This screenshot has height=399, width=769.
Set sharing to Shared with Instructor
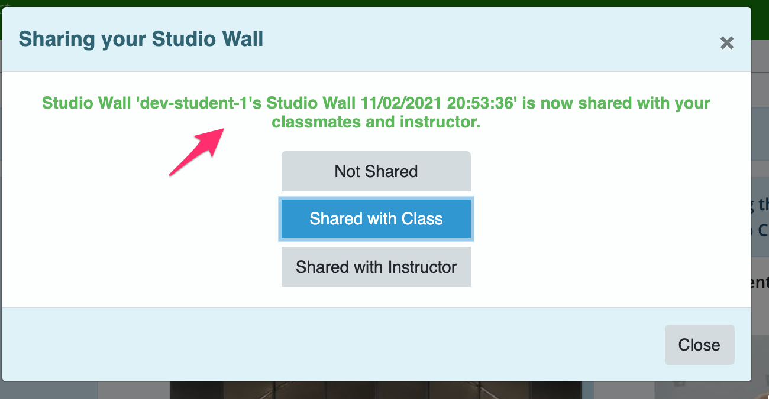376,267
